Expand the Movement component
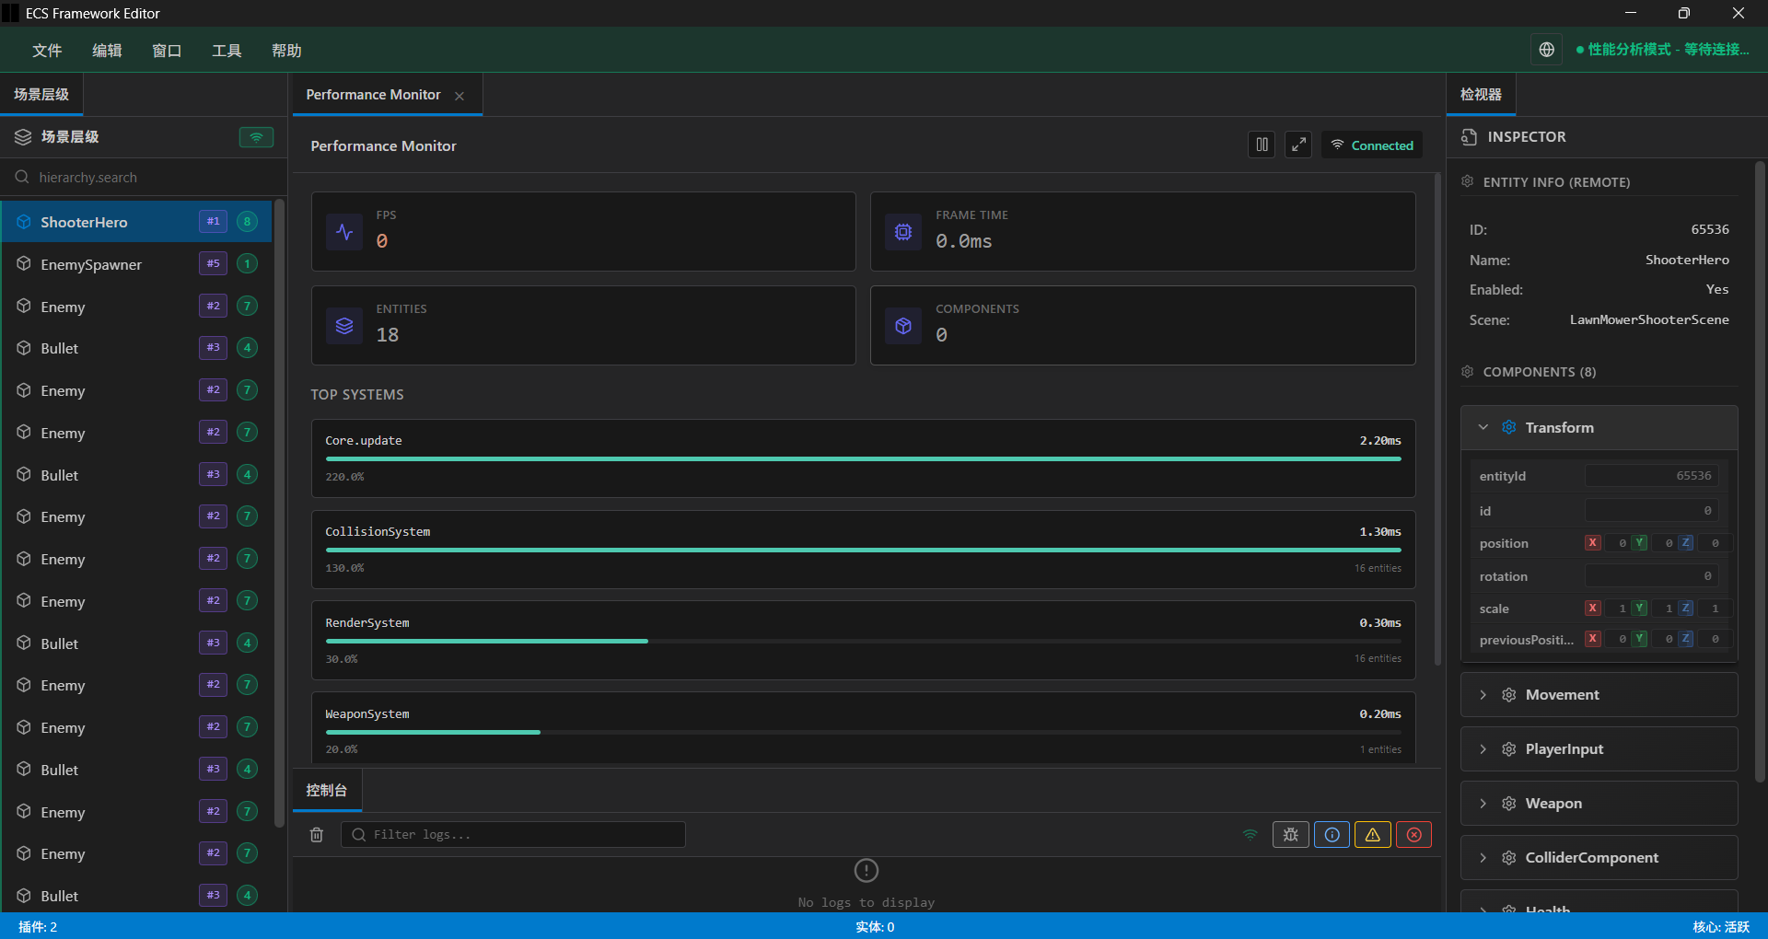The height and width of the screenshot is (939, 1768). [x=1483, y=694]
